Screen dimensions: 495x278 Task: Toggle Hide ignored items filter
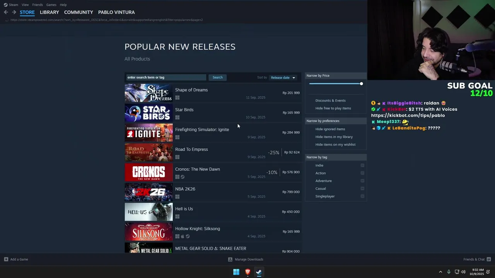(330, 129)
